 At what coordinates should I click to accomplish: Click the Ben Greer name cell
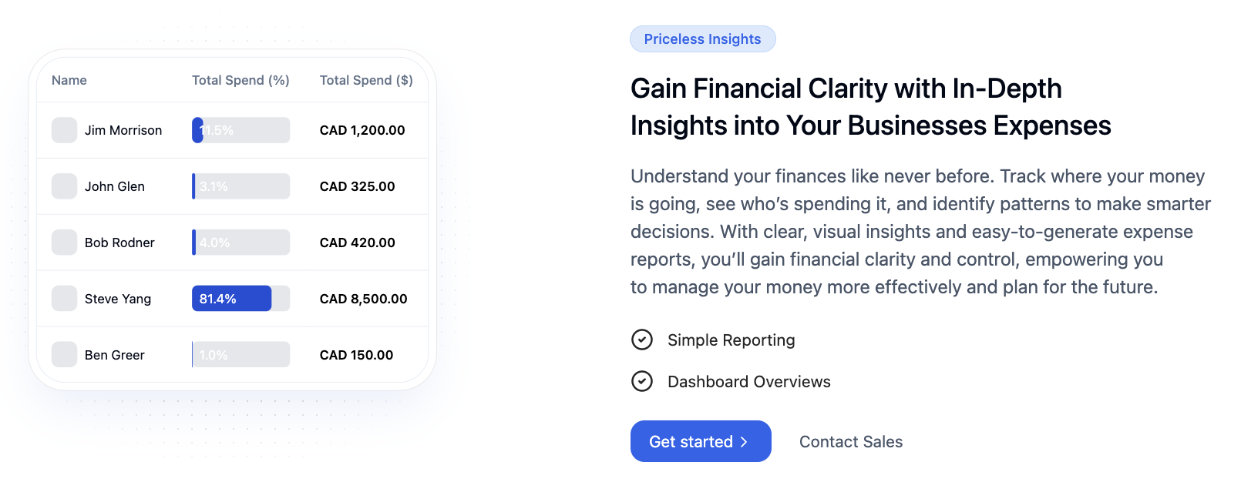pos(115,355)
